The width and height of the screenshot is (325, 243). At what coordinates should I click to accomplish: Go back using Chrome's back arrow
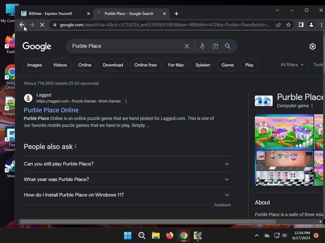22,25
